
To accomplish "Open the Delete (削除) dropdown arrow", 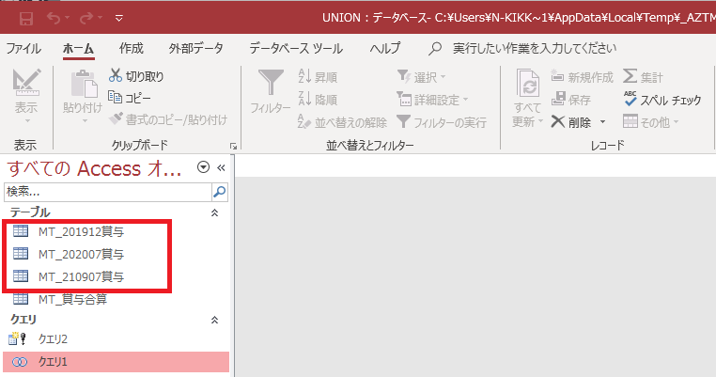I will 602,121.
